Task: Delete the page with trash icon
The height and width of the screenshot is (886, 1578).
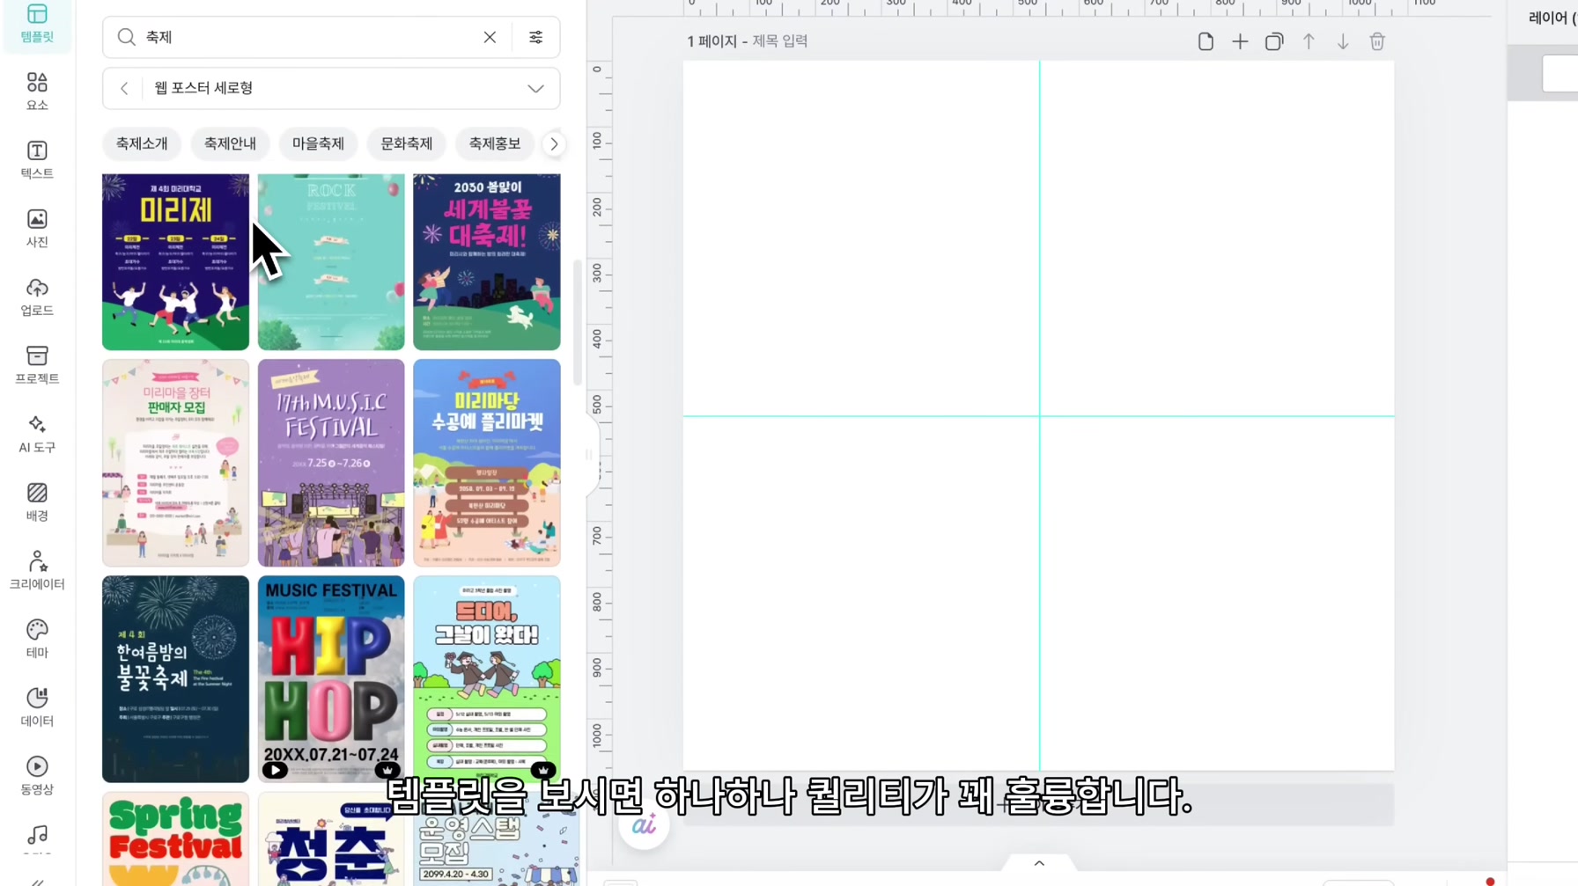Action: pyautogui.click(x=1377, y=41)
